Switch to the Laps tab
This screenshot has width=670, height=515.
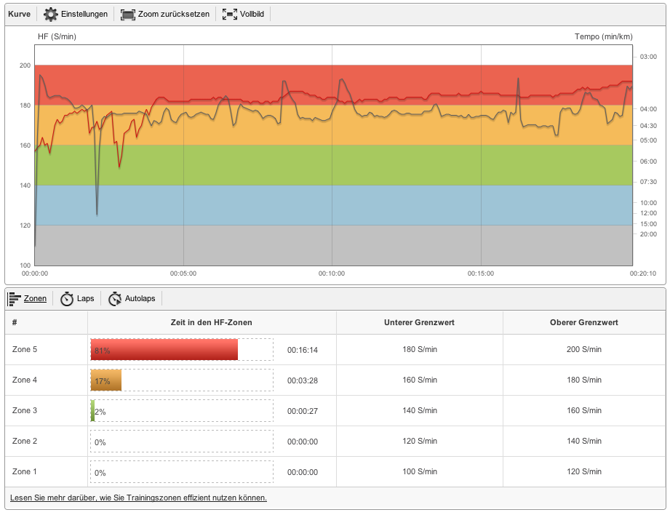[85, 298]
